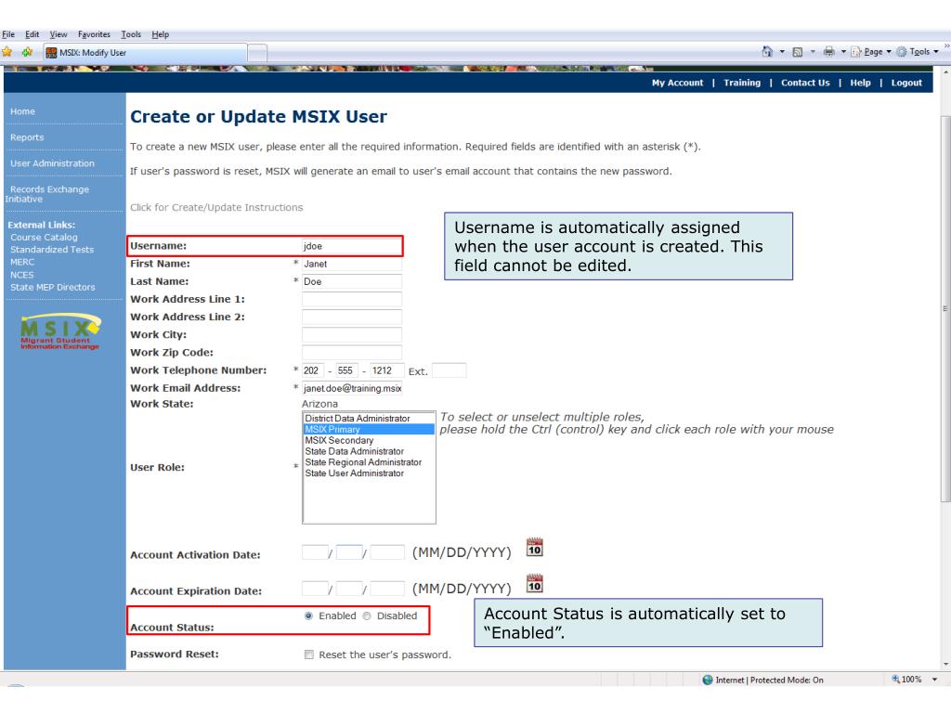Open the feeds dropdown arrow
951x713 pixels.
[813, 52]
